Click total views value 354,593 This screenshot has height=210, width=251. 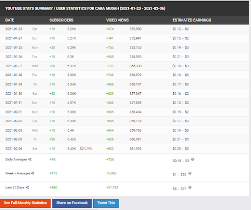tap(135, 57)
